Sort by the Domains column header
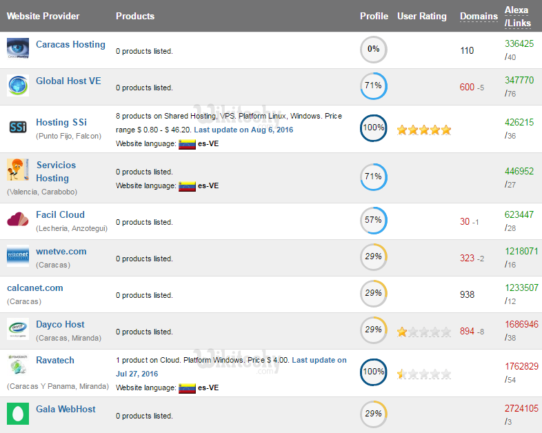 point(479,17)
